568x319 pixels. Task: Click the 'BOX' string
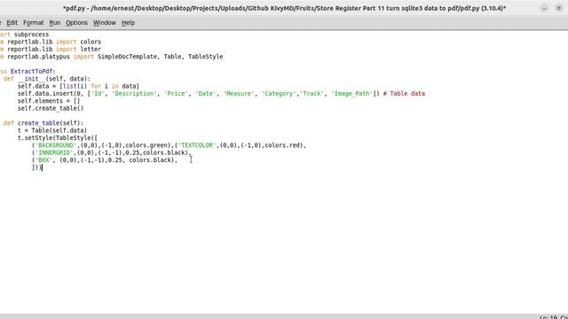coord(43,160)
